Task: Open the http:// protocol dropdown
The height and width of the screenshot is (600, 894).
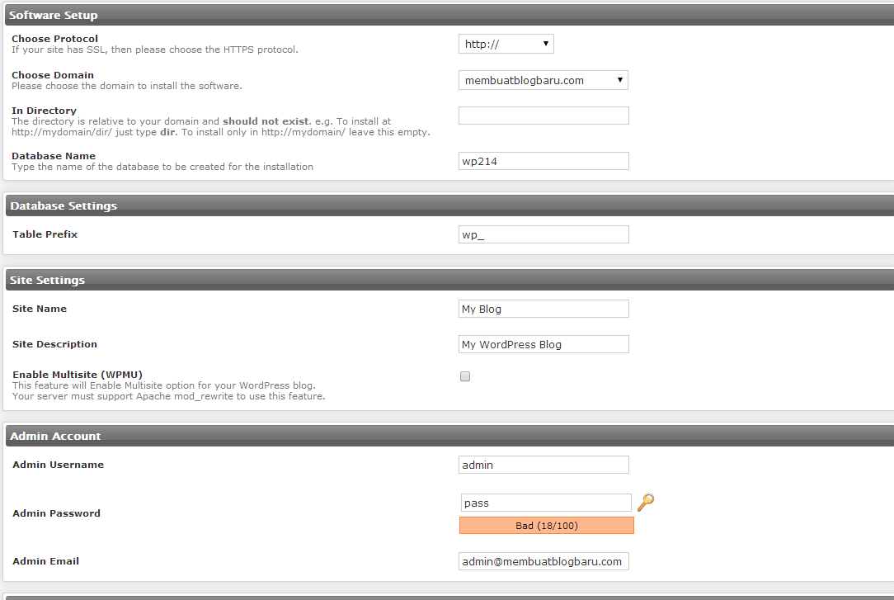Action: click(x=506, y=44)
